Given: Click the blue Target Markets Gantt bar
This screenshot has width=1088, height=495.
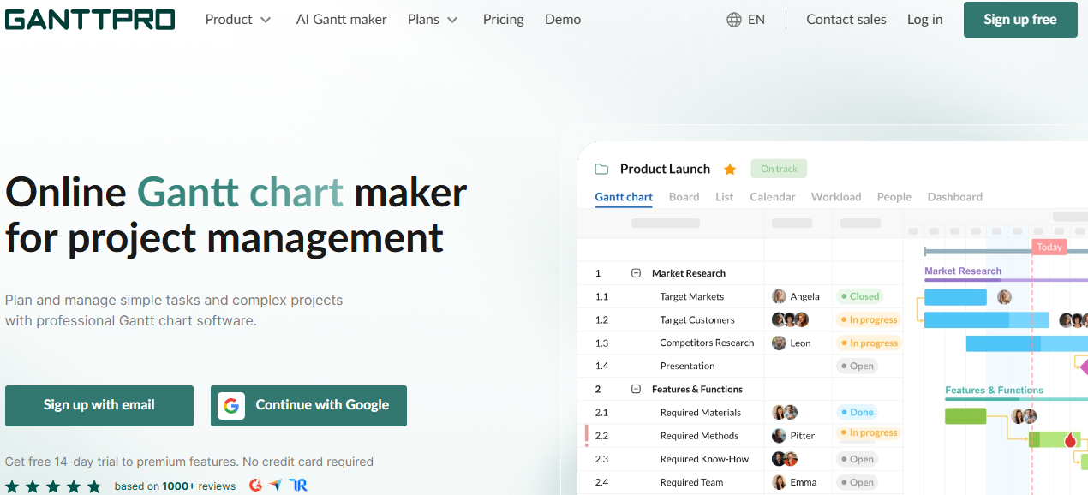Looking at the screenshot, I should tap(955, 297).
